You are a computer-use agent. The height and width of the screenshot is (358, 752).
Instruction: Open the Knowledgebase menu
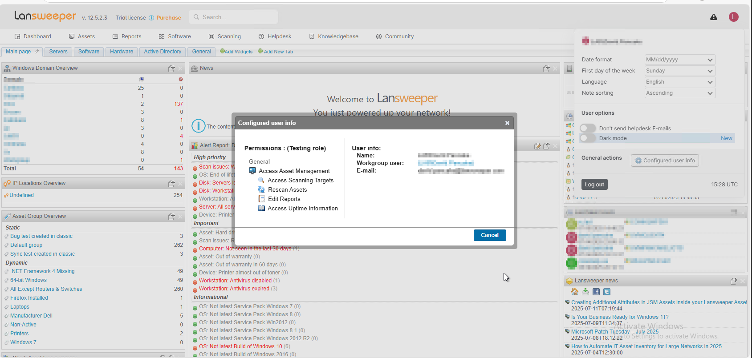click(x=334, y=36)
